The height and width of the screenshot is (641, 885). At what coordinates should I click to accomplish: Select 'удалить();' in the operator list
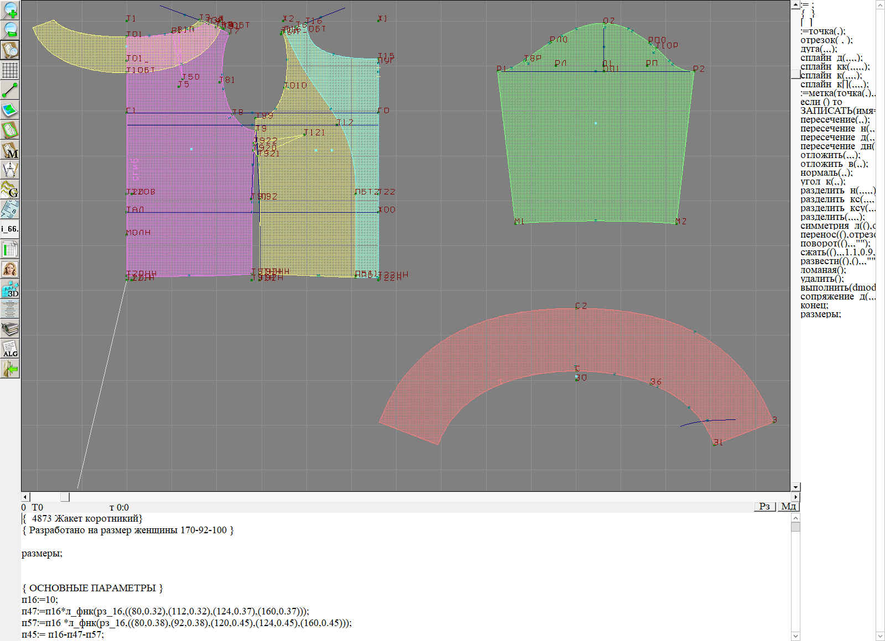822,279
